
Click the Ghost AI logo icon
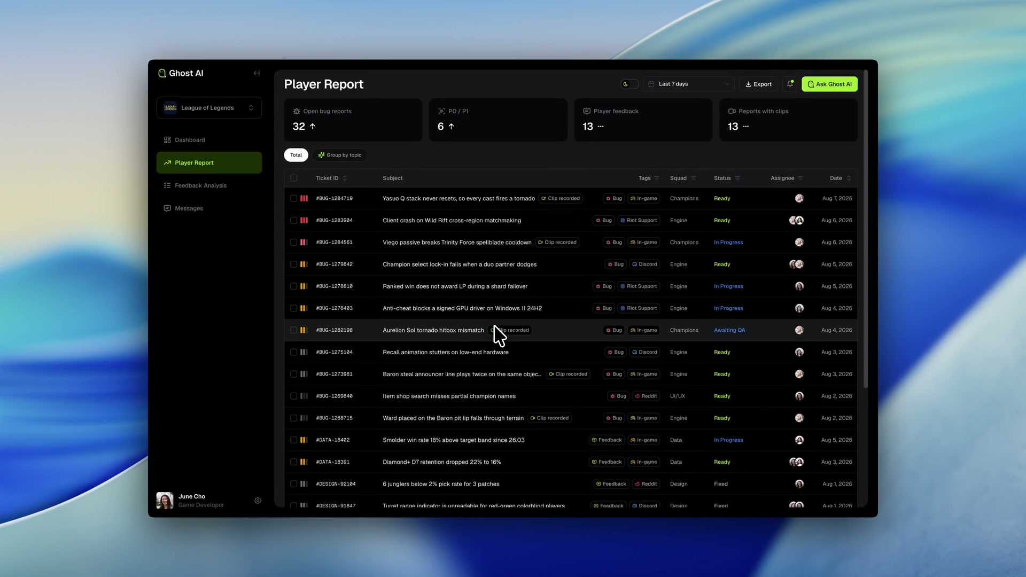click(x=162, y=73)
